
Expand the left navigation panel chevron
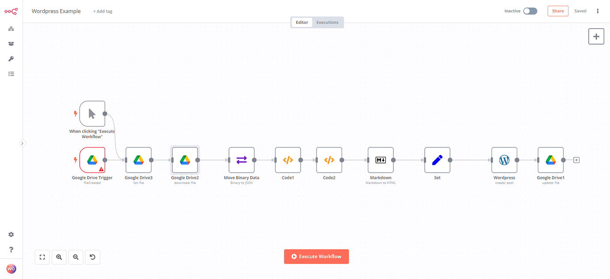pyautogui.click(x=22, y=143)
